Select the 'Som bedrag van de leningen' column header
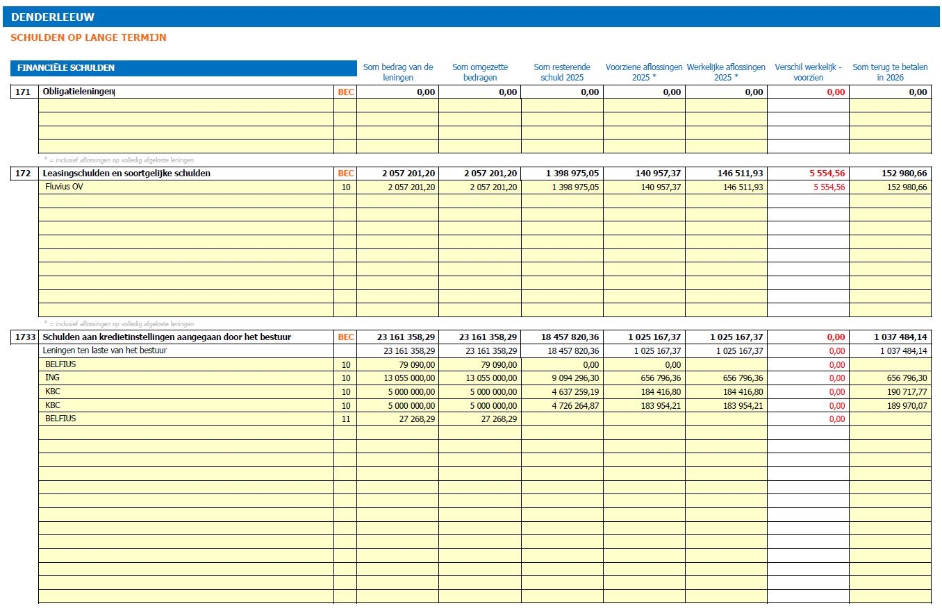This screenshot has height=608, width=942. tap(398, 72)
